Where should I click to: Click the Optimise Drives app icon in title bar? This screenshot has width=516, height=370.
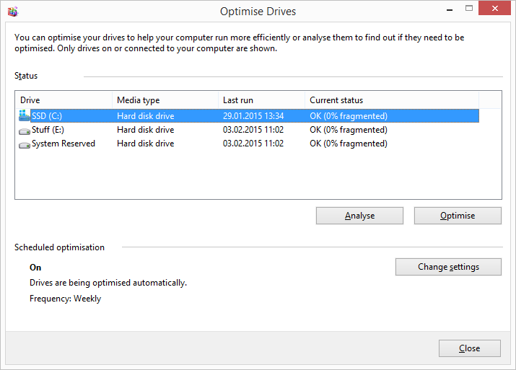[x=12, y=12]
